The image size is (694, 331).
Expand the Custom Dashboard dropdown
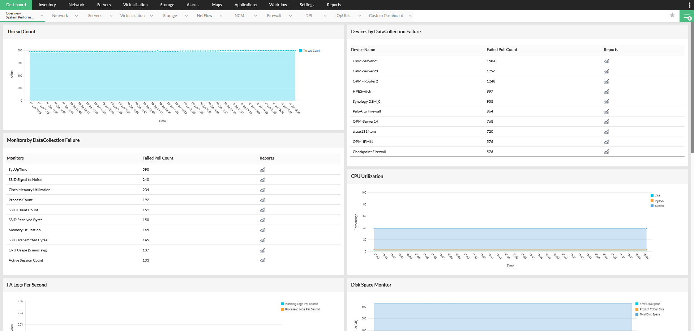tap(410, 16)
